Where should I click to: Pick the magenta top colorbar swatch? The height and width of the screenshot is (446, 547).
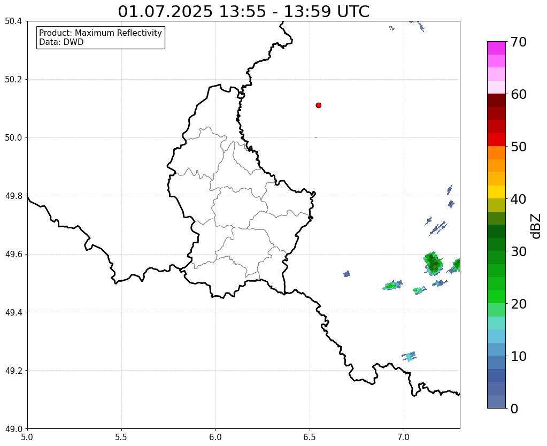point(496,48)
